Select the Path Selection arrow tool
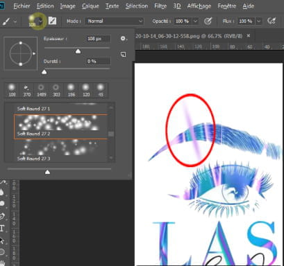This screenshot has width=284, height=266. point(2,240)
